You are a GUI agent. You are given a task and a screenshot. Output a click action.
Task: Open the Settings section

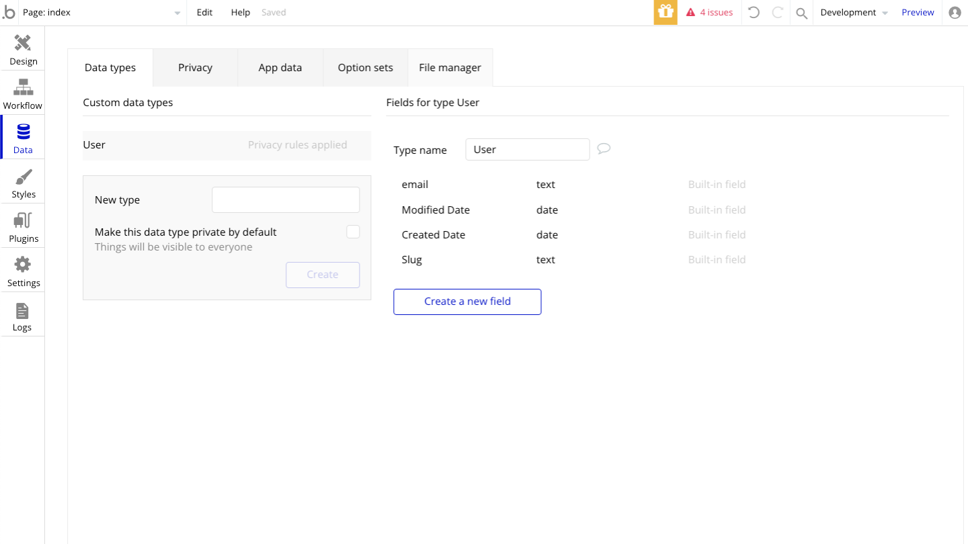(23, 271)
